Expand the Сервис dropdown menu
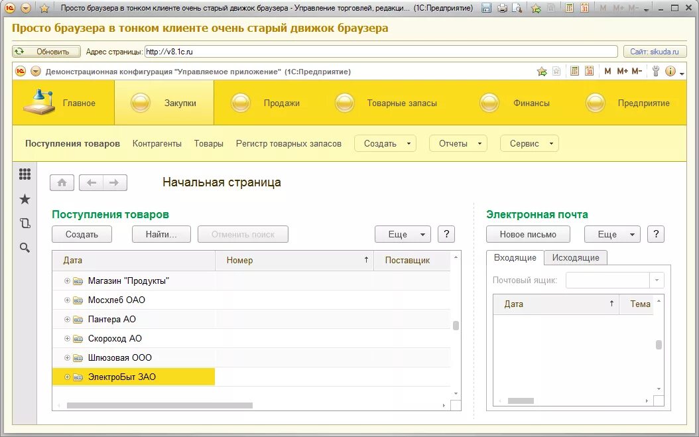 529,144
